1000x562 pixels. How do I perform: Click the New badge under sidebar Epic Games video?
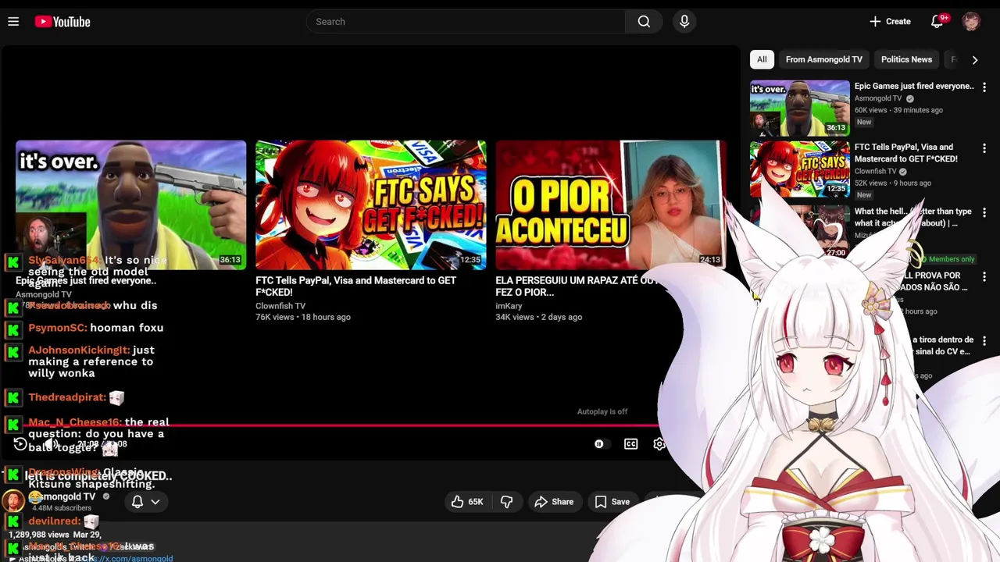[863, 122]
